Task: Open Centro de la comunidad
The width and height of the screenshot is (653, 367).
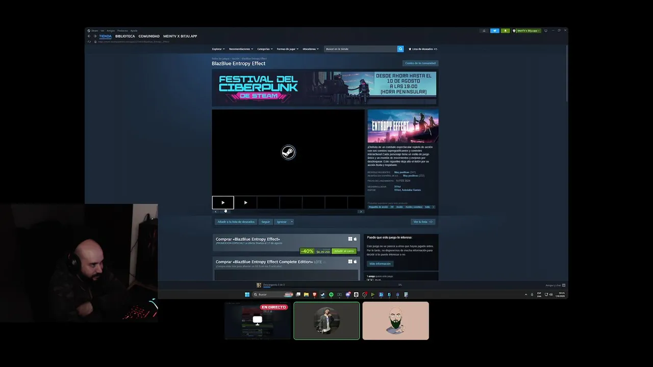Action: [420, 63]
